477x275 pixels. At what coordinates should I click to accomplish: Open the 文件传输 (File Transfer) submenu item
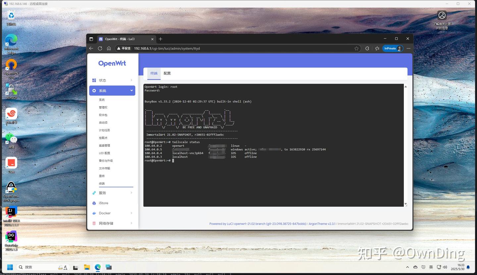click(104, 168)
